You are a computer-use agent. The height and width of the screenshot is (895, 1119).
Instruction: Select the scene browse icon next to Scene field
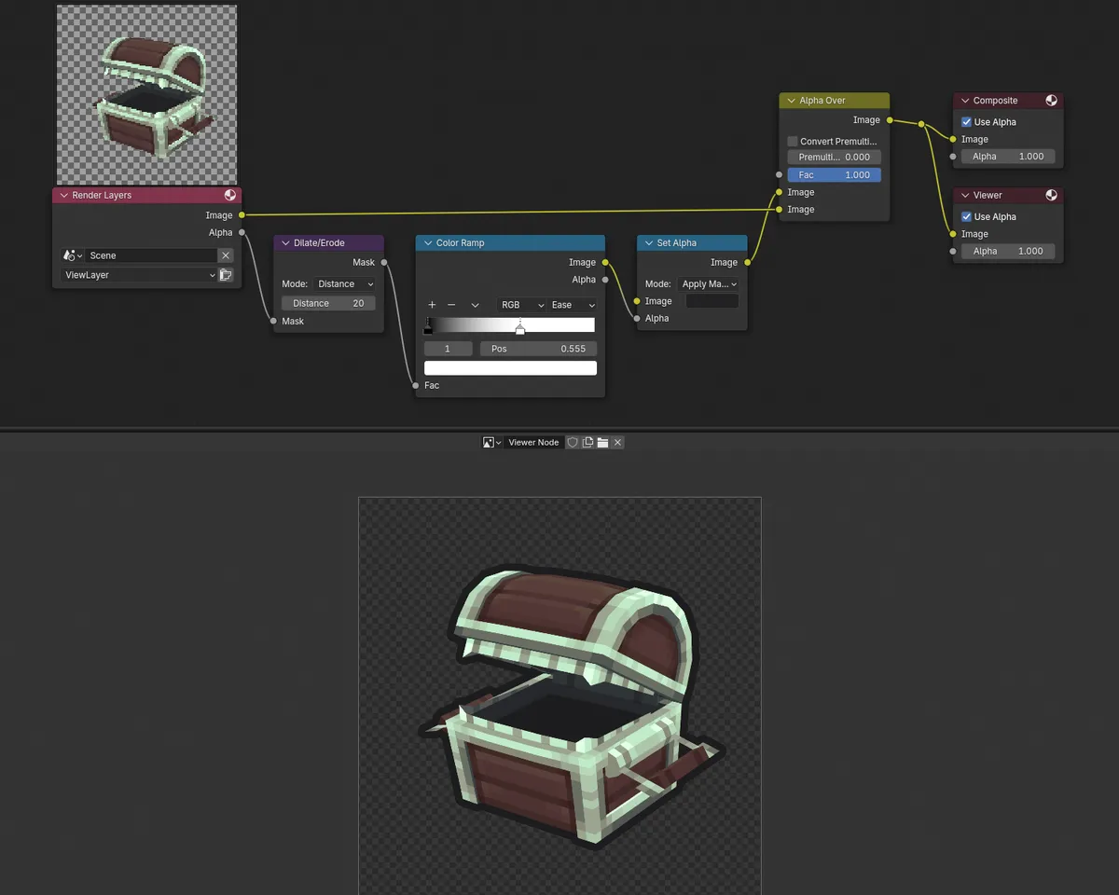pyautogui.click(x=72, y=255)
